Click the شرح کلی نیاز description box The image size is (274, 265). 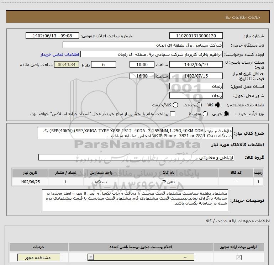[135, 133]
